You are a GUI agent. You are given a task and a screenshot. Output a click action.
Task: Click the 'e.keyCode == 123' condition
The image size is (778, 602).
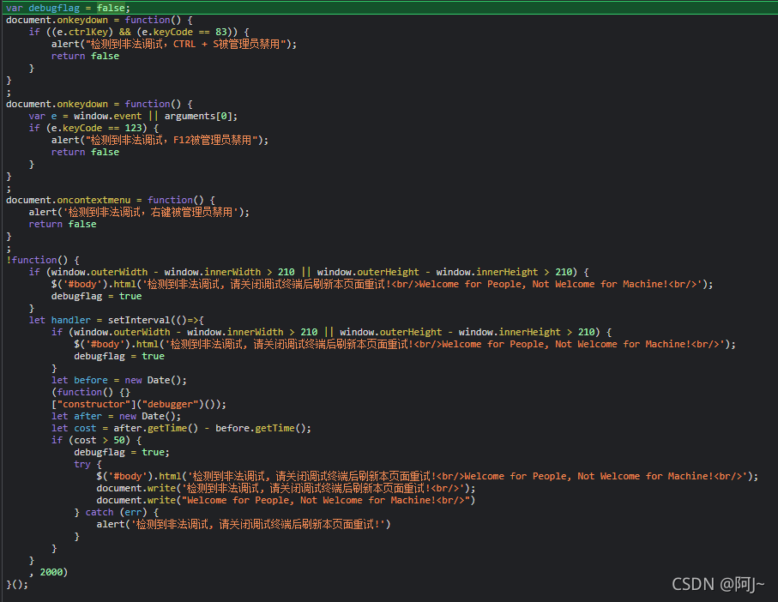click(97, 128)
